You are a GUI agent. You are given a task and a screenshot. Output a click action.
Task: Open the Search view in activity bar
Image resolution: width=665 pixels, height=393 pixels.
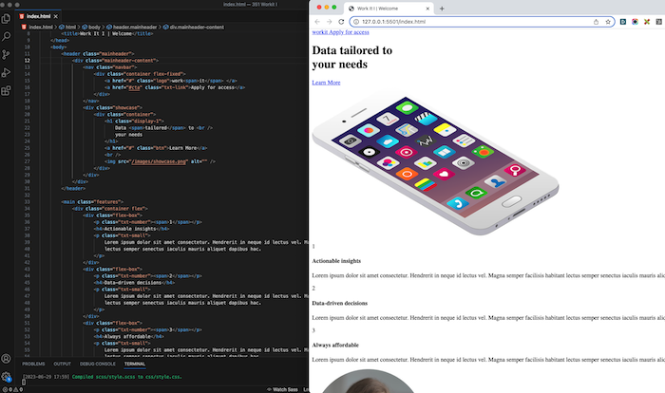tap(6, 36)
